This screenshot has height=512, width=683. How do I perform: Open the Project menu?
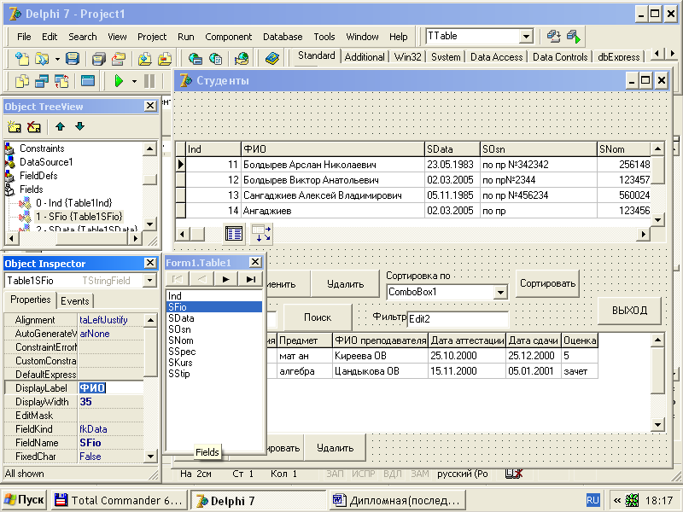coord(152,37)
